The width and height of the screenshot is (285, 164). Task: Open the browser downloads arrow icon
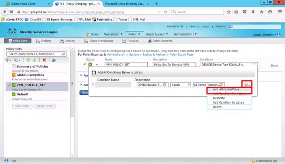pos(253,12)
